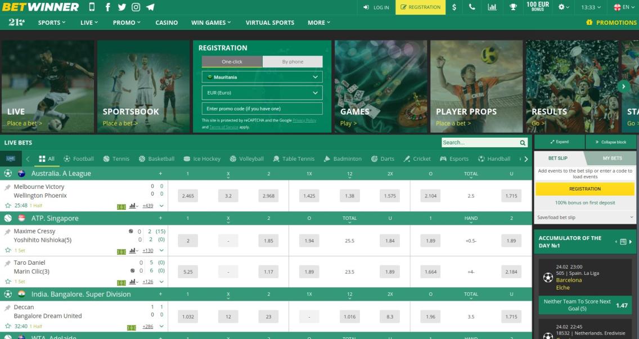
Task: Open the mobile app phone icon
Action: [92, 7]
